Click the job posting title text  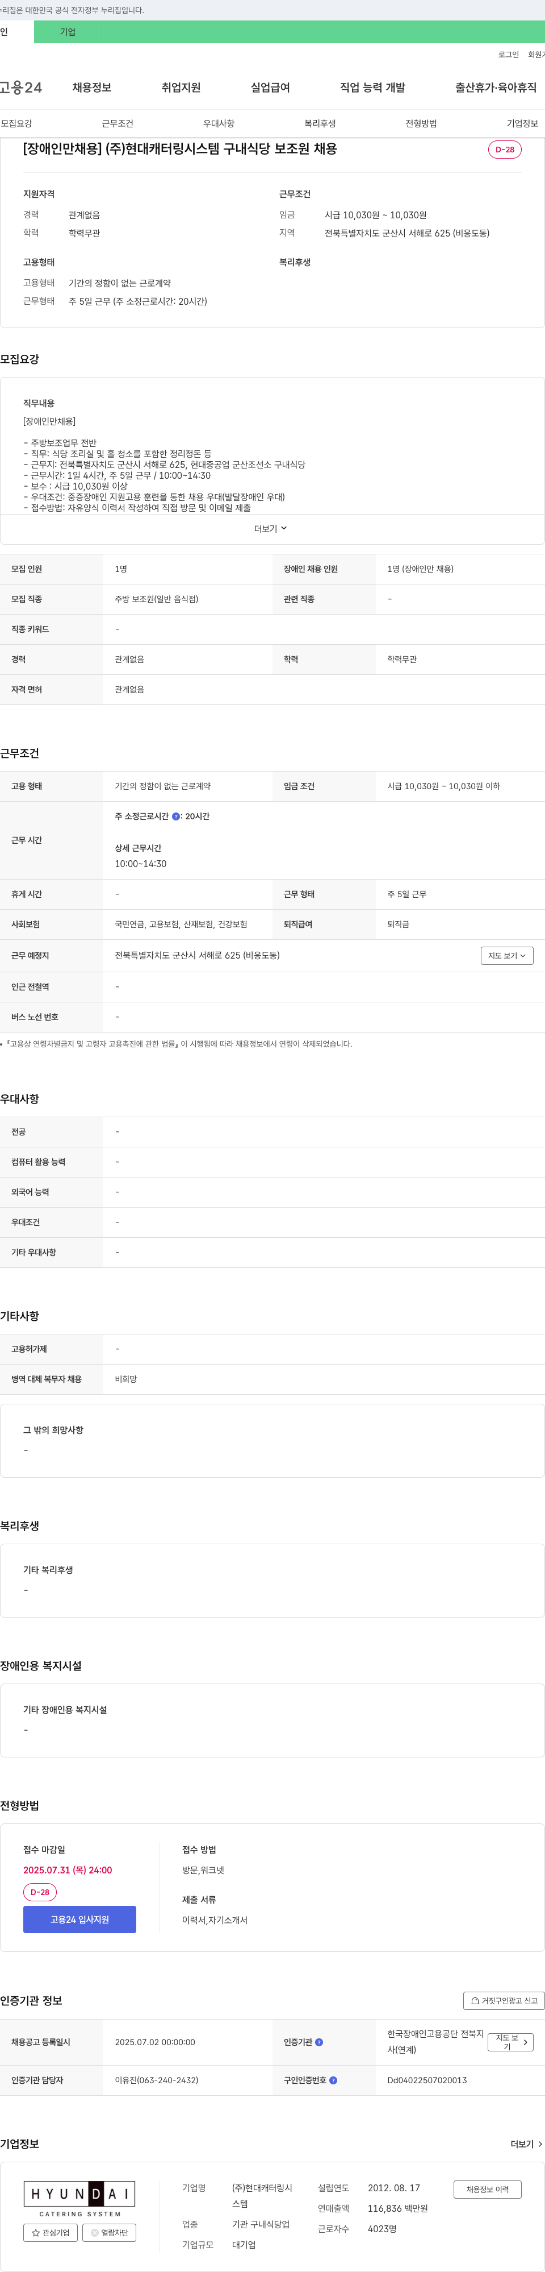click(179, 149)
